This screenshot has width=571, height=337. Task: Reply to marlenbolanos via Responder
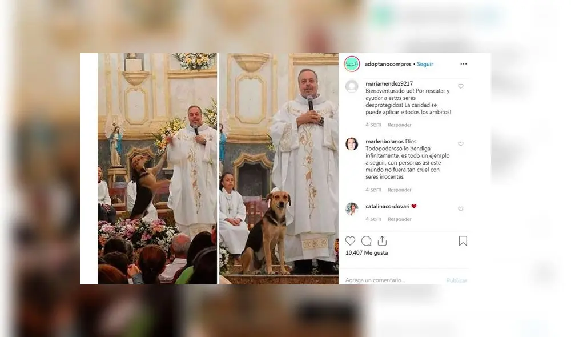(x=400, y=190)
